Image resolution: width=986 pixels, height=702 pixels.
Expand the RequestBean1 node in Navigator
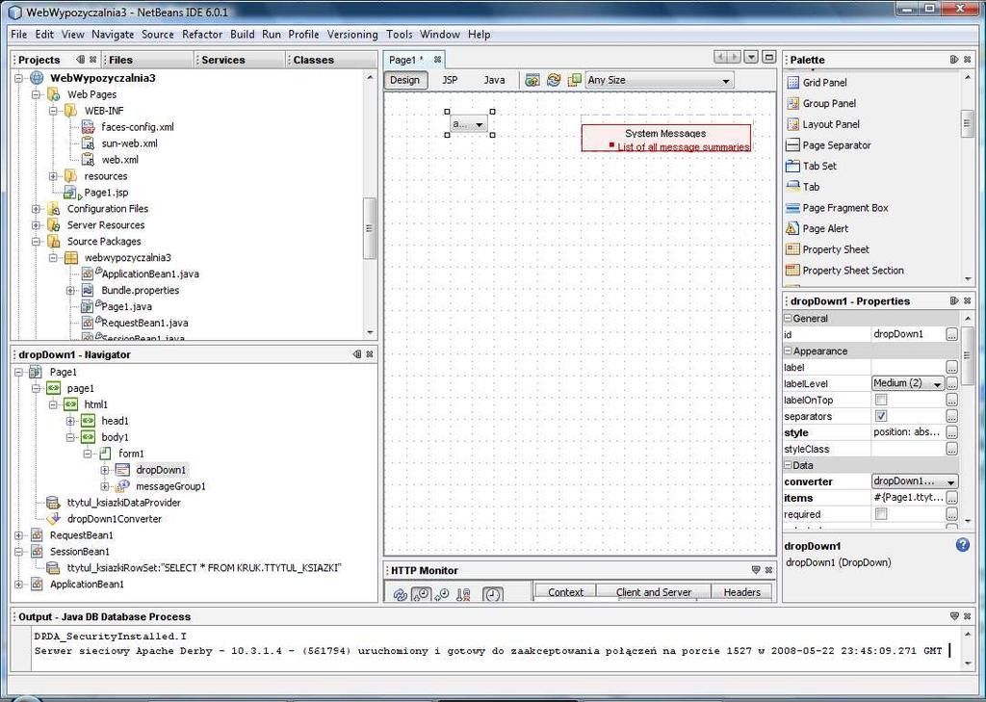(x=18, y=535)
